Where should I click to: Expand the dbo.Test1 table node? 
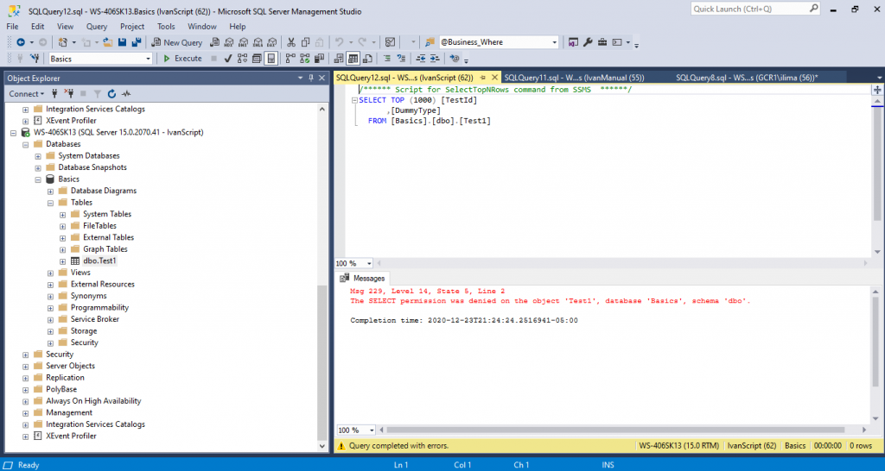tap(62, 261)
